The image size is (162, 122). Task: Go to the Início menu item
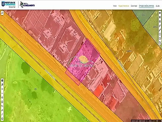[115, 6]
